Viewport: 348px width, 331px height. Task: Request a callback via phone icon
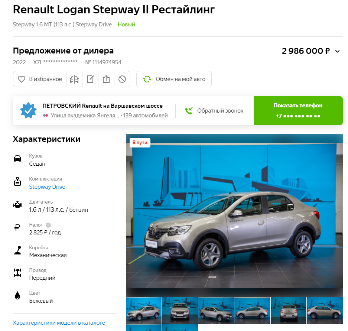(x=189, y=111)
